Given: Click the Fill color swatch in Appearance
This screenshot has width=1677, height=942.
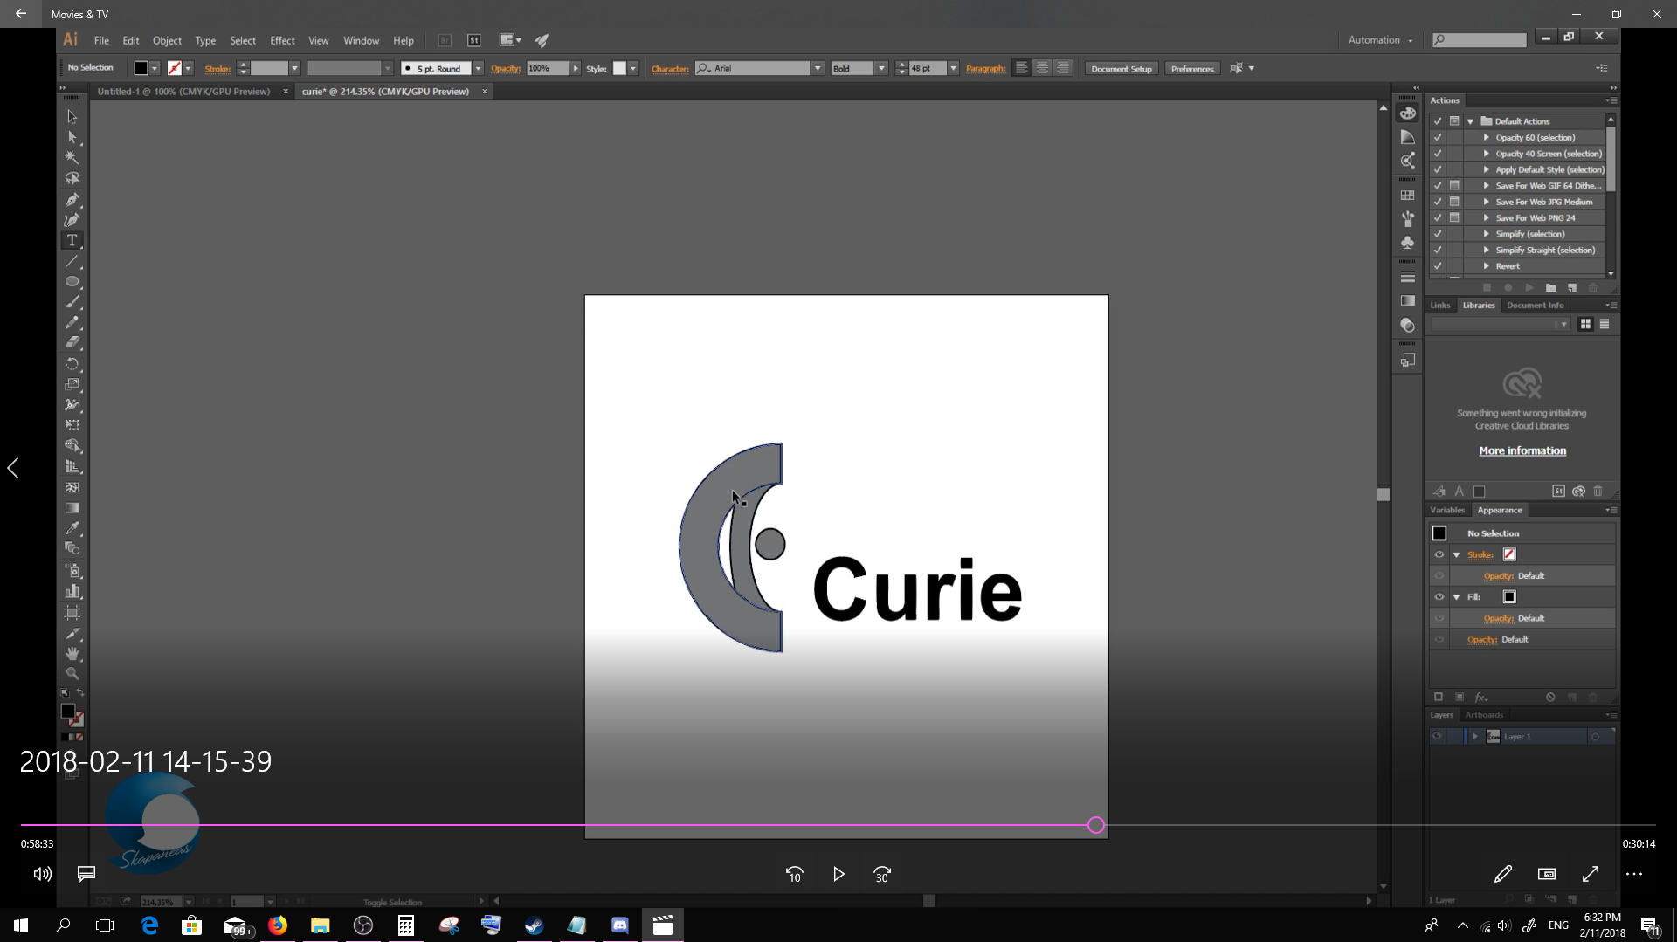Looking at the screenshot, I should point(1509,597).
